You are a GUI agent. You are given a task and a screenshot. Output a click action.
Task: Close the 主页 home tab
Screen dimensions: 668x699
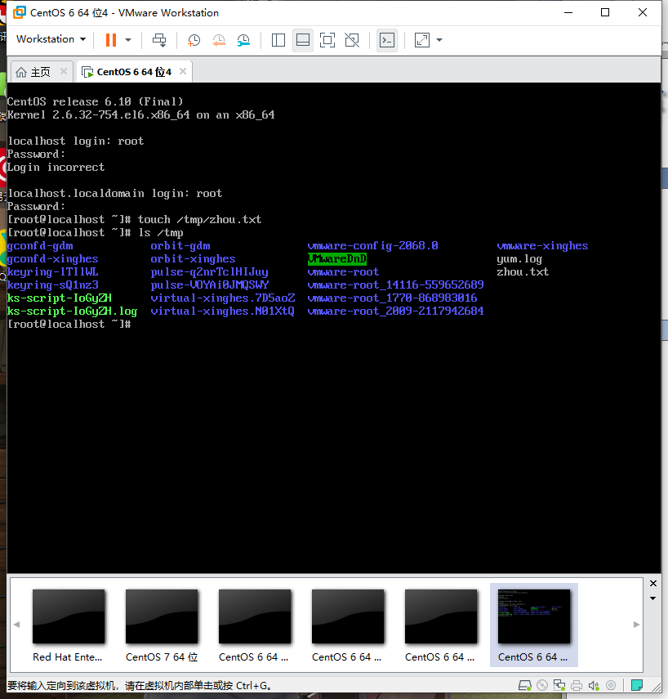(x=64, y=71)
